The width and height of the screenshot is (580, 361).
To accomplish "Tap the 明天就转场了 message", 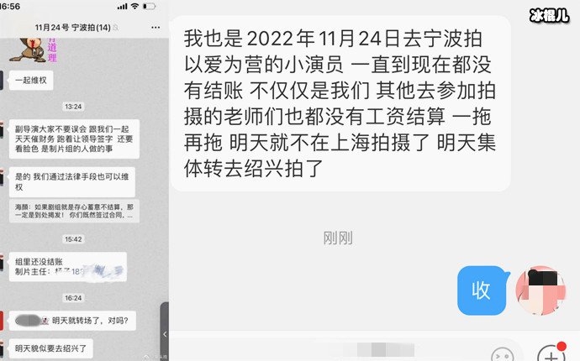I will [x=72, y=321].
